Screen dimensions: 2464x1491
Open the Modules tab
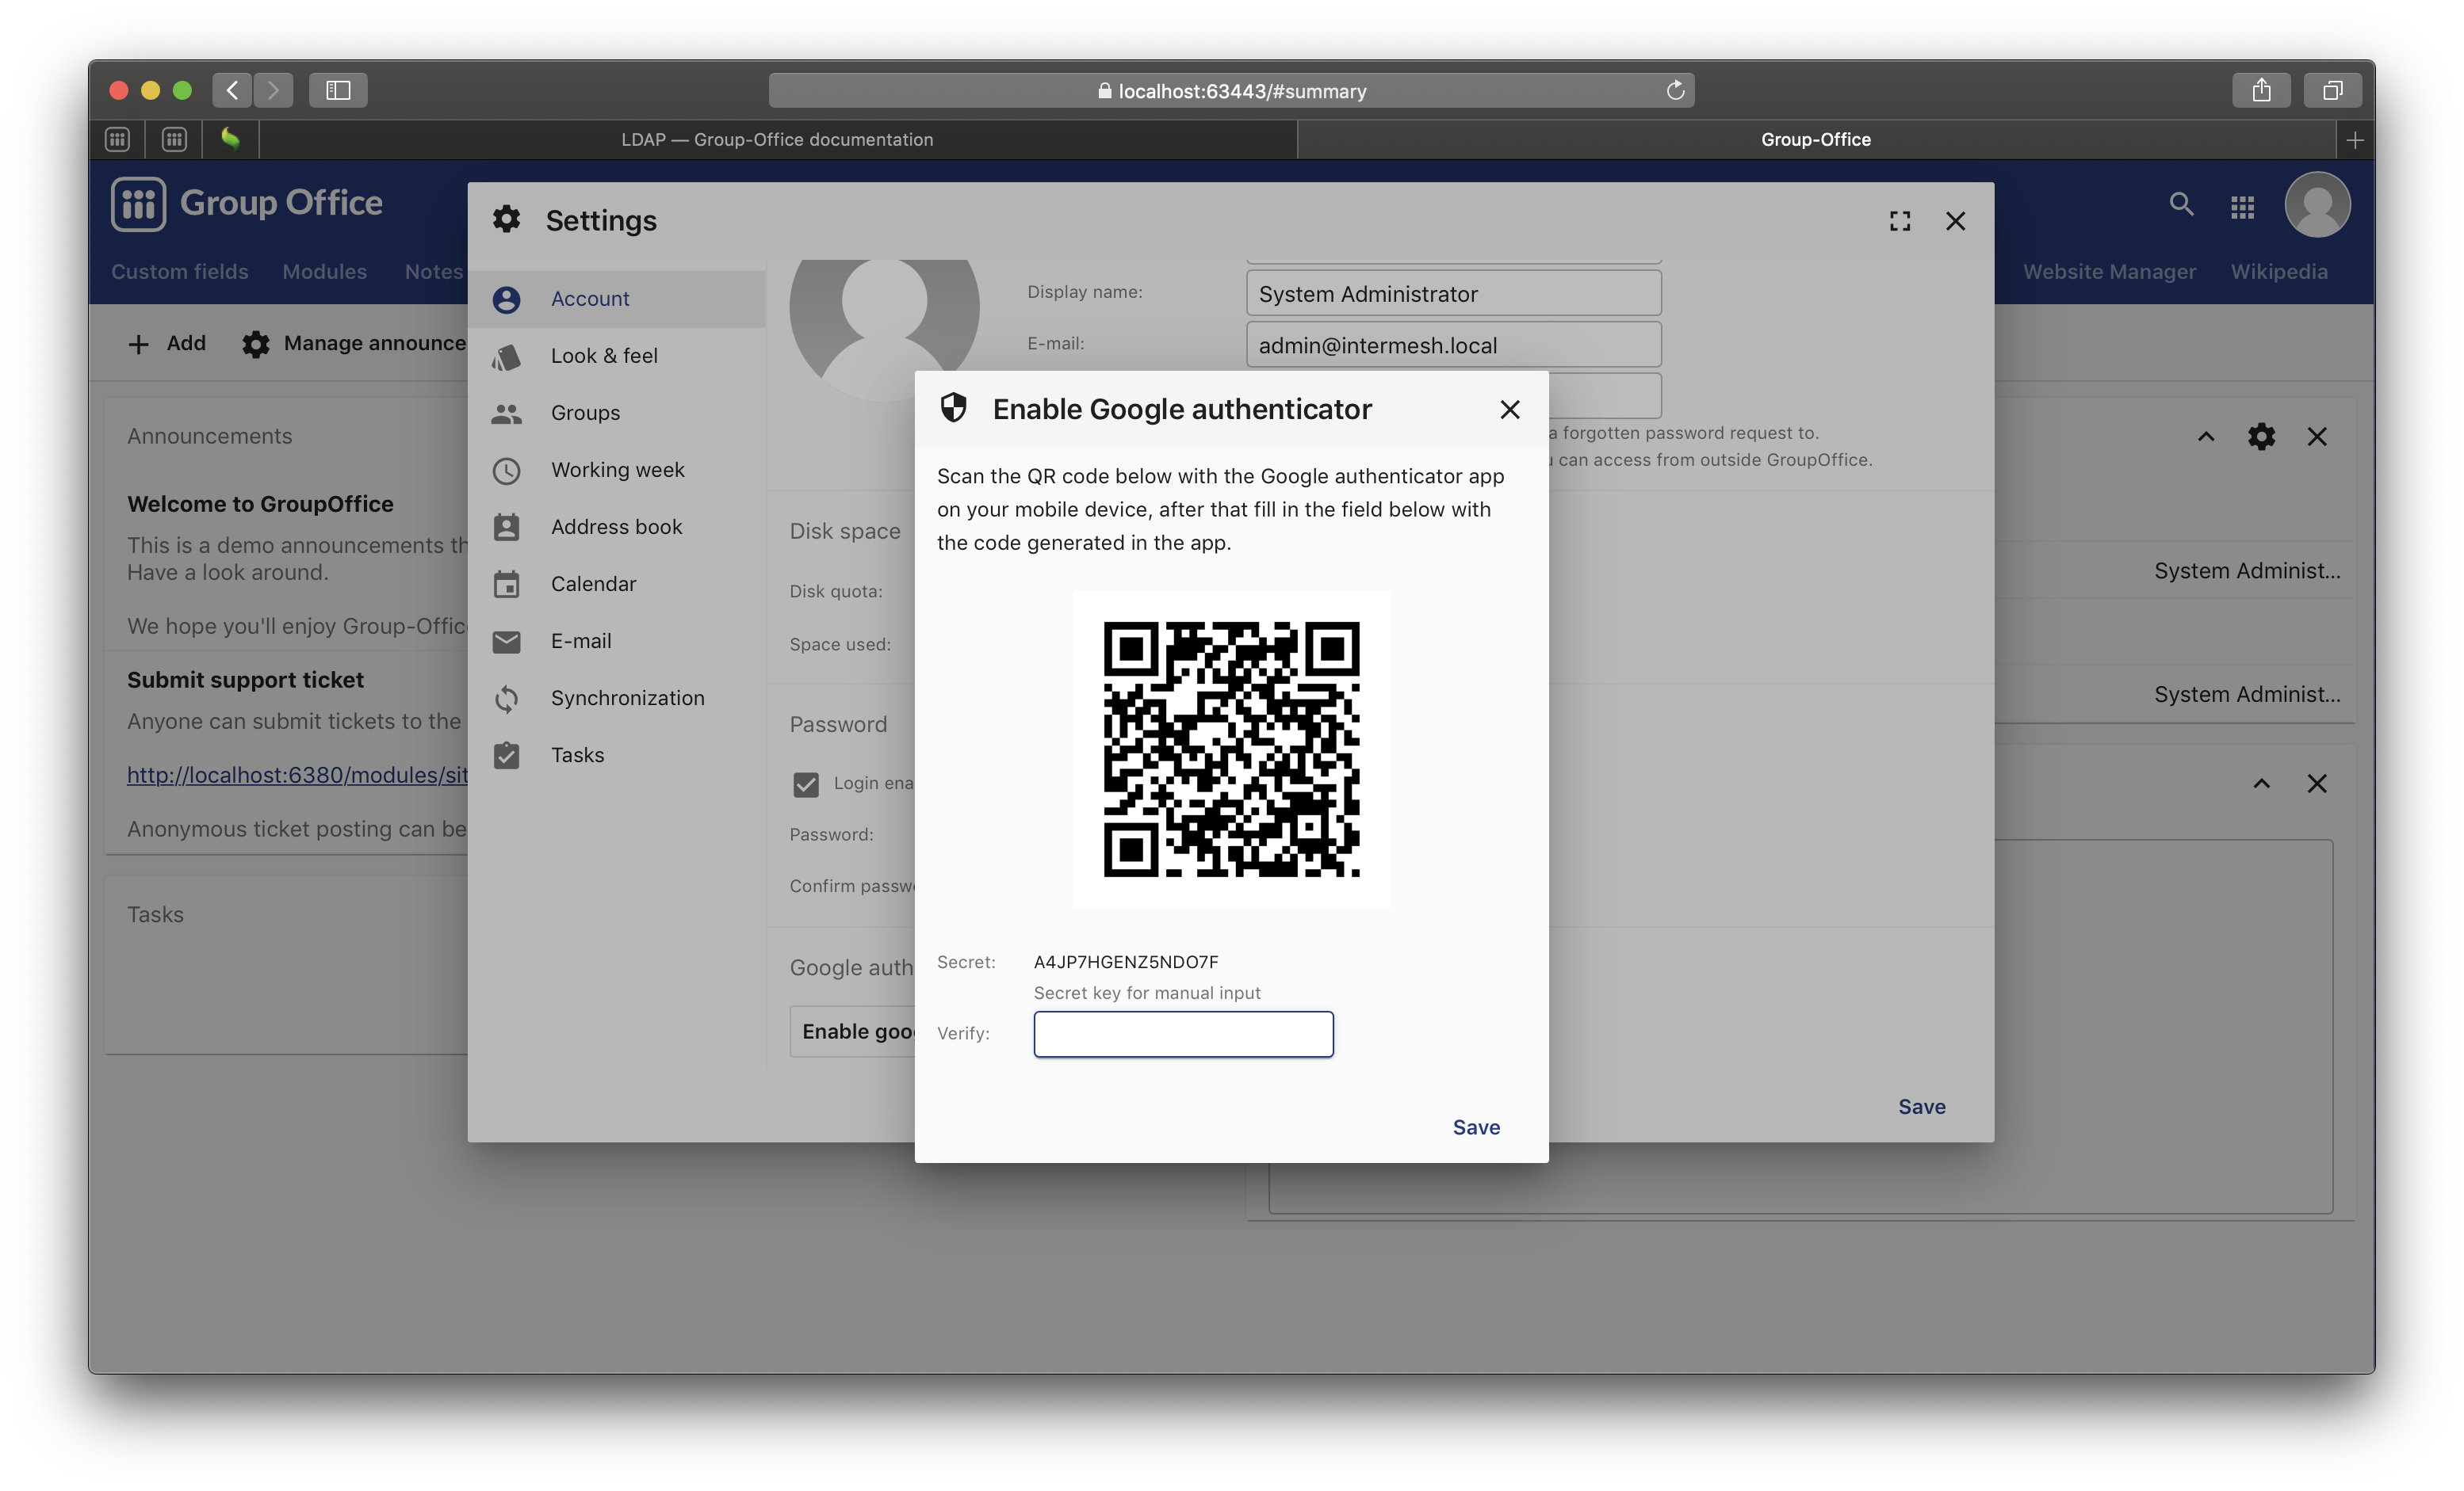324,271
